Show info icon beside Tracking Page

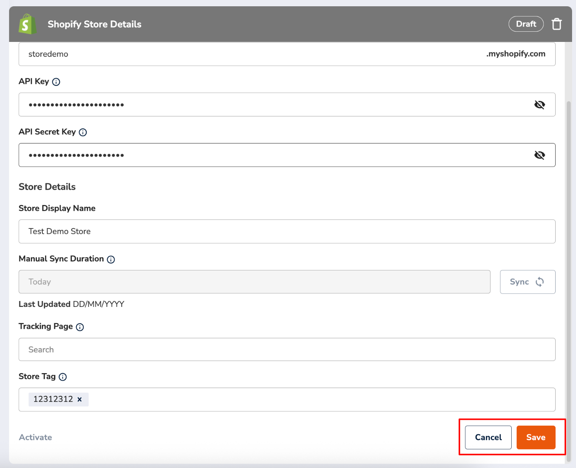pos(80,327)
